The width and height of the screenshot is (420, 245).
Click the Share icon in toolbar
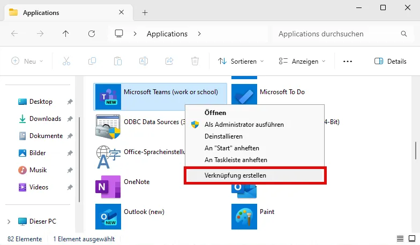pos(169,61)
